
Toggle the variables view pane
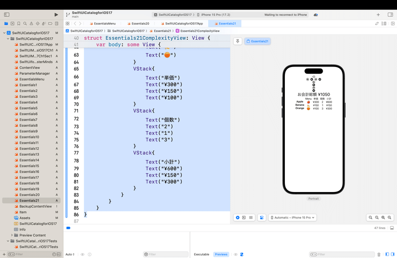387,254
